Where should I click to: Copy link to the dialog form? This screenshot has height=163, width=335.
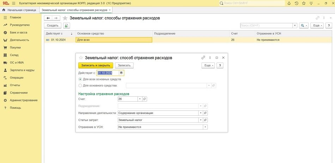click(x=203, y=58)
